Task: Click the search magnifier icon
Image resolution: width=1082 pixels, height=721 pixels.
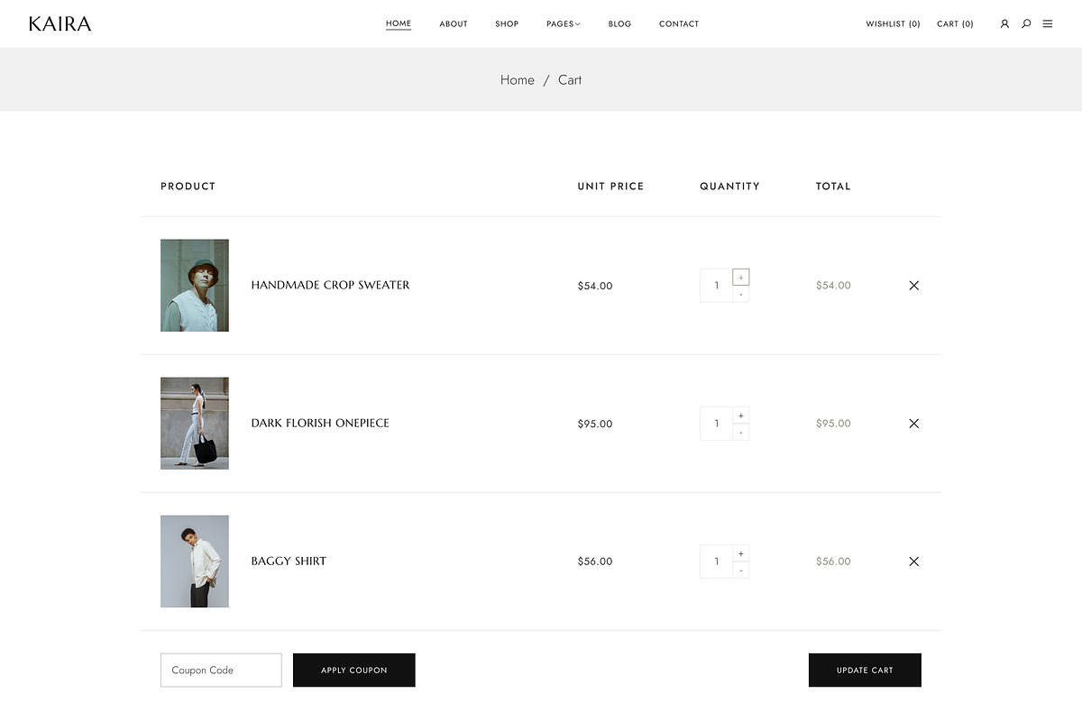Action: pos(1026,23)
